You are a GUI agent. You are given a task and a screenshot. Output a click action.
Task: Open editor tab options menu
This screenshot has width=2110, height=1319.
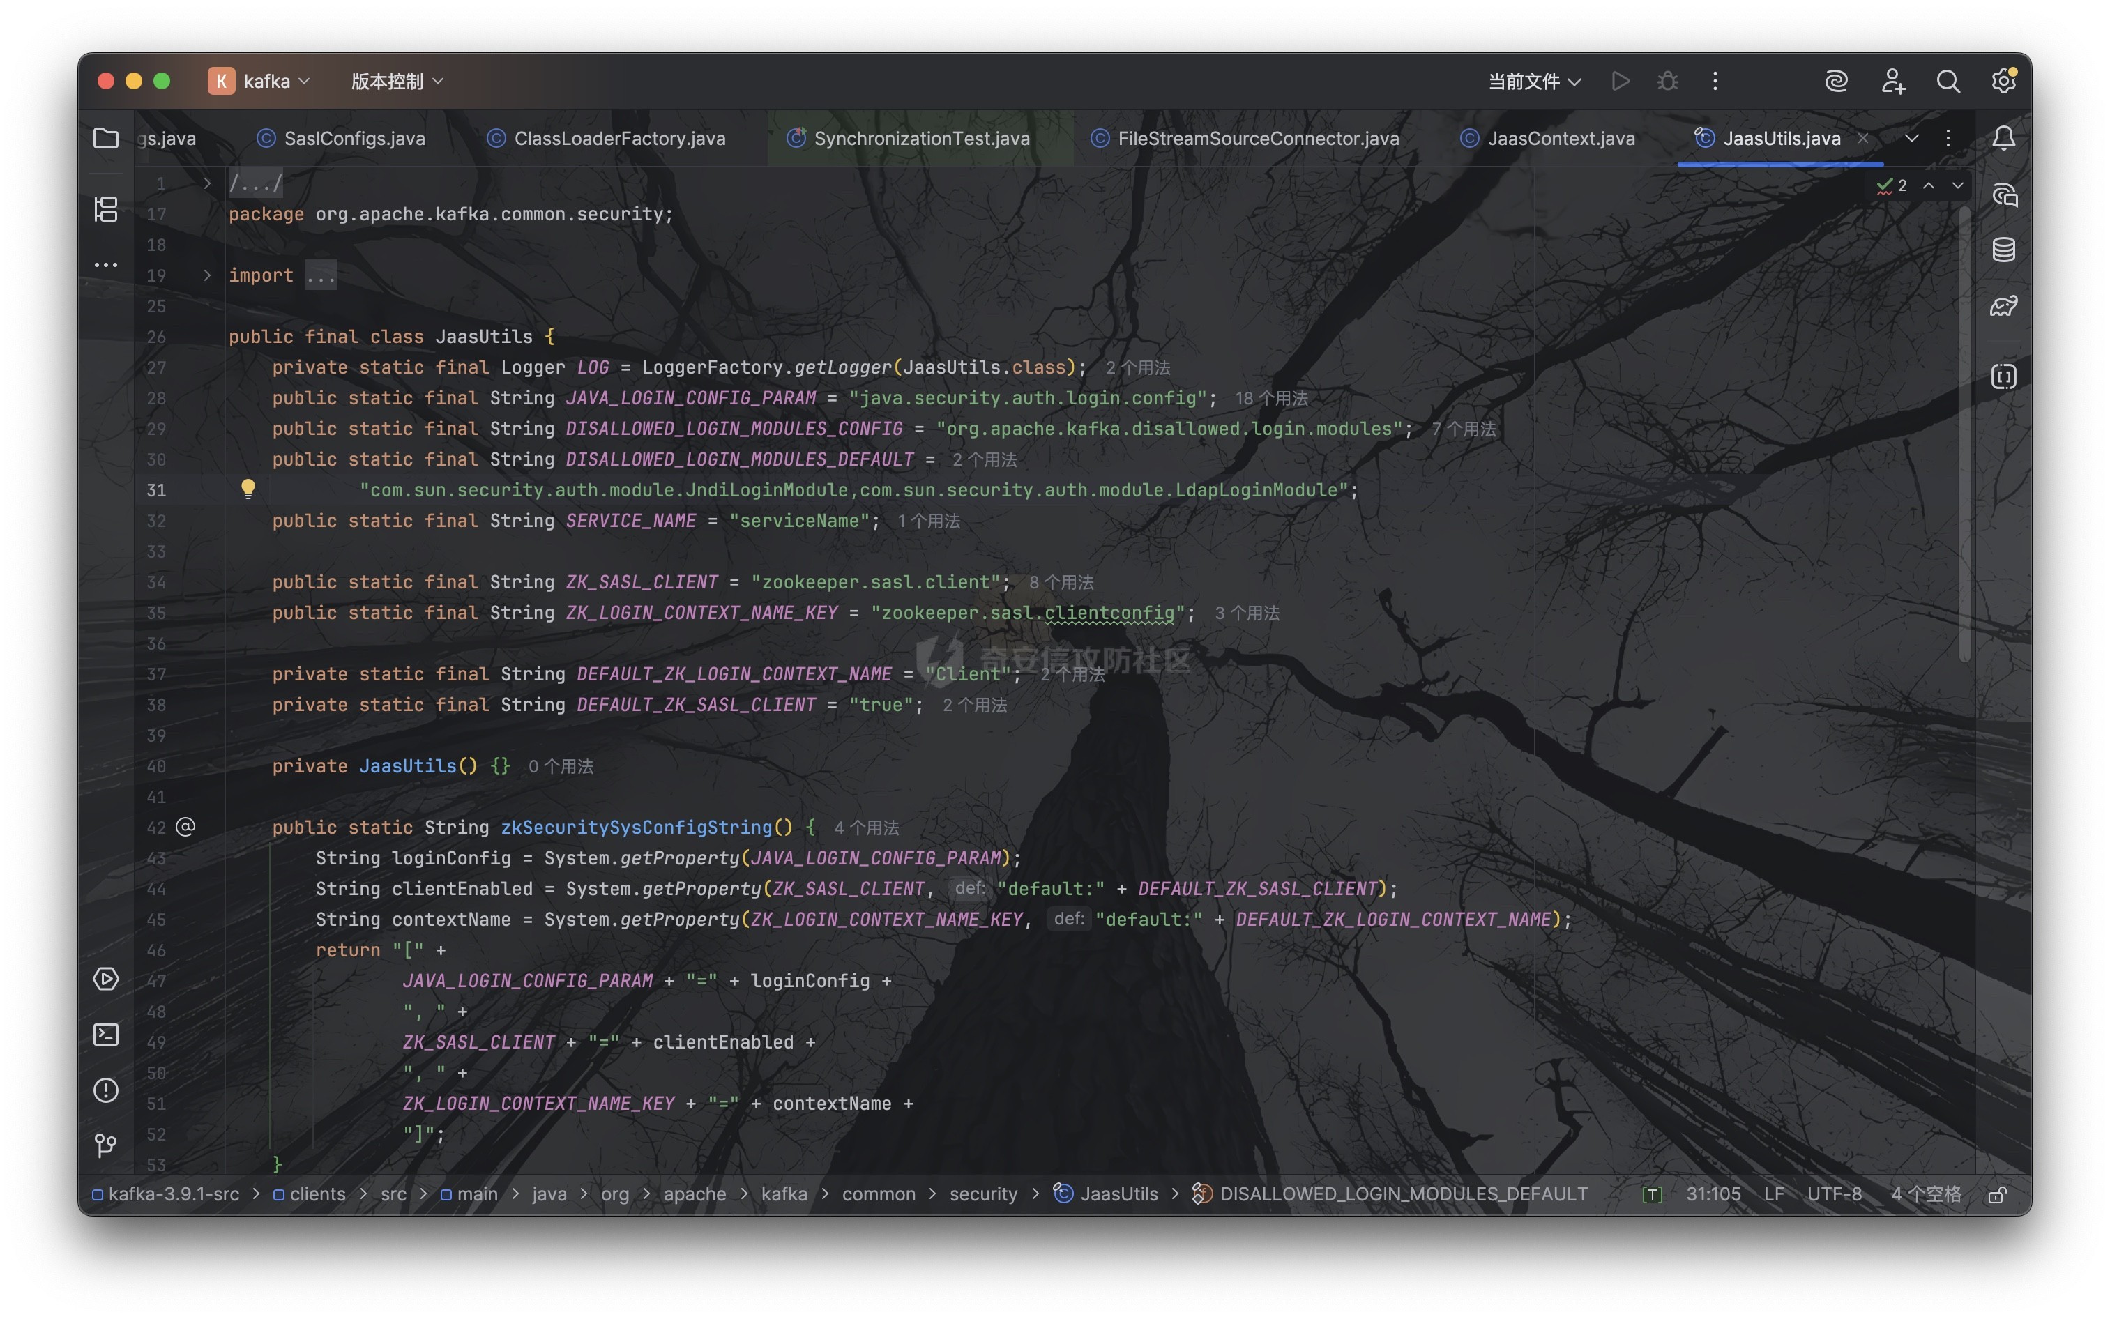coord(1948,138)
